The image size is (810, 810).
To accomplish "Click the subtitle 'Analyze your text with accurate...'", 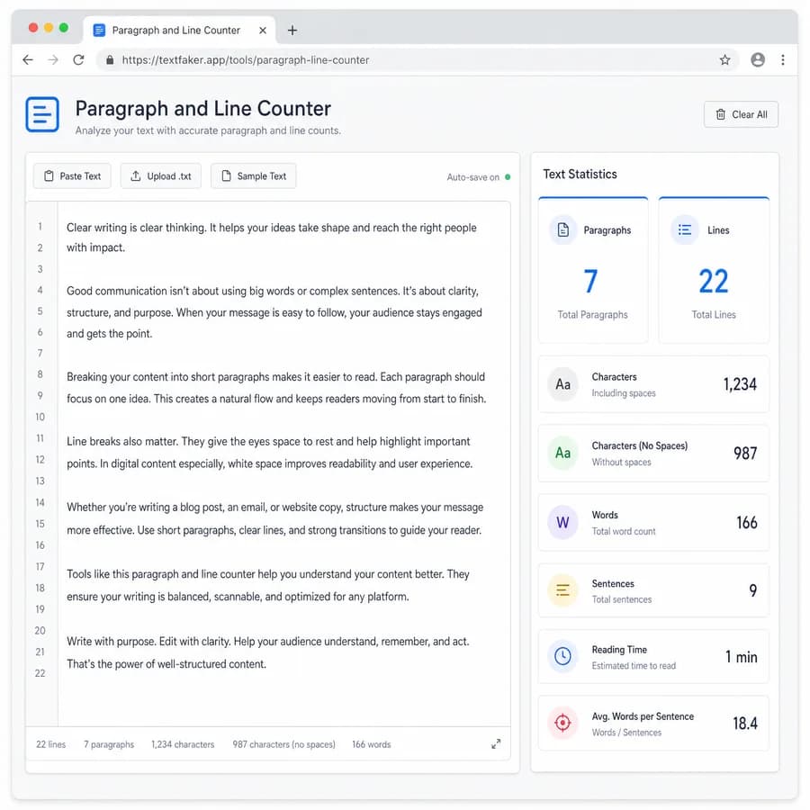I will click(208, 130).
